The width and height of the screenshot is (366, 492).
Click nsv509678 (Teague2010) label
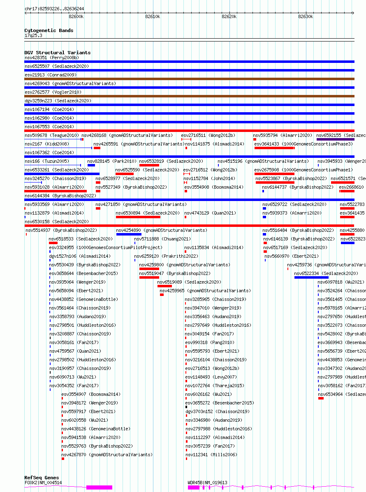pos(52,135)
